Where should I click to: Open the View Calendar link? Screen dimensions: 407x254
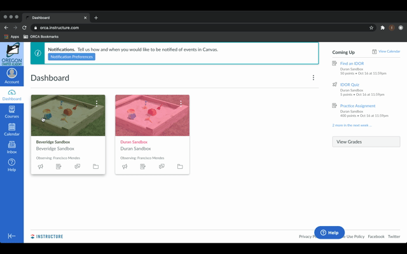(x=389, y=51)
